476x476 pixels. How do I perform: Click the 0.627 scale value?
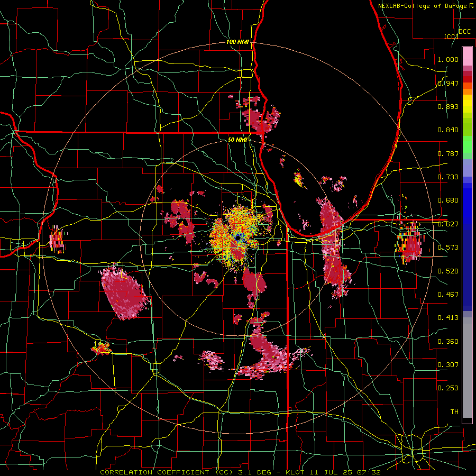pos(448,224)
